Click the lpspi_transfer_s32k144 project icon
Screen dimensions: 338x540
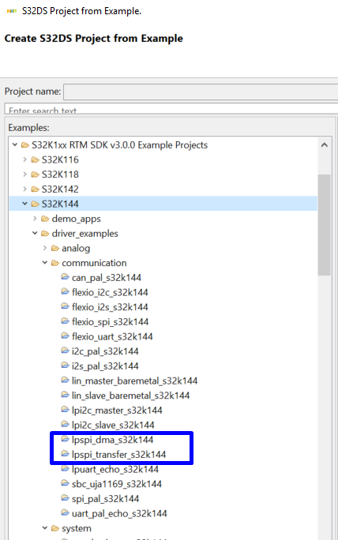point(65,454)
